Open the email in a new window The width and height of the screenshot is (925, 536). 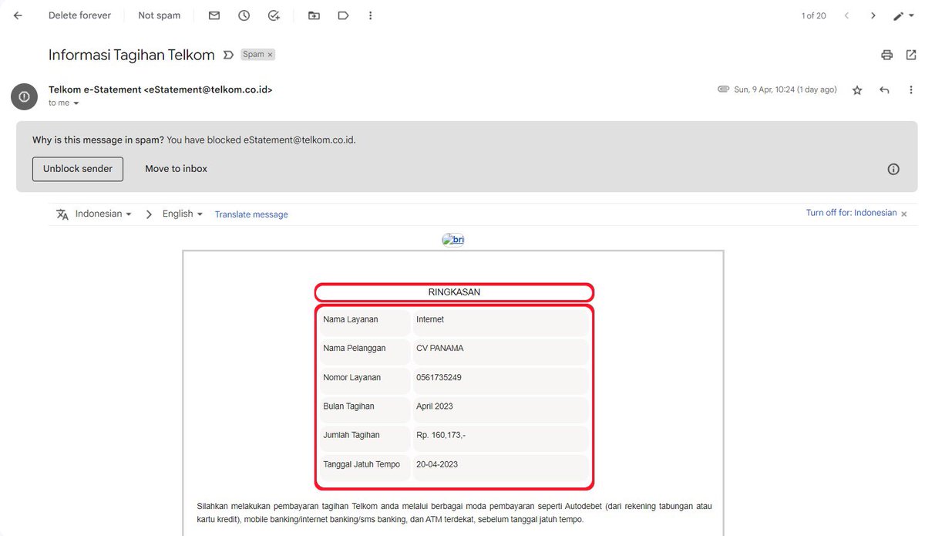911,55
